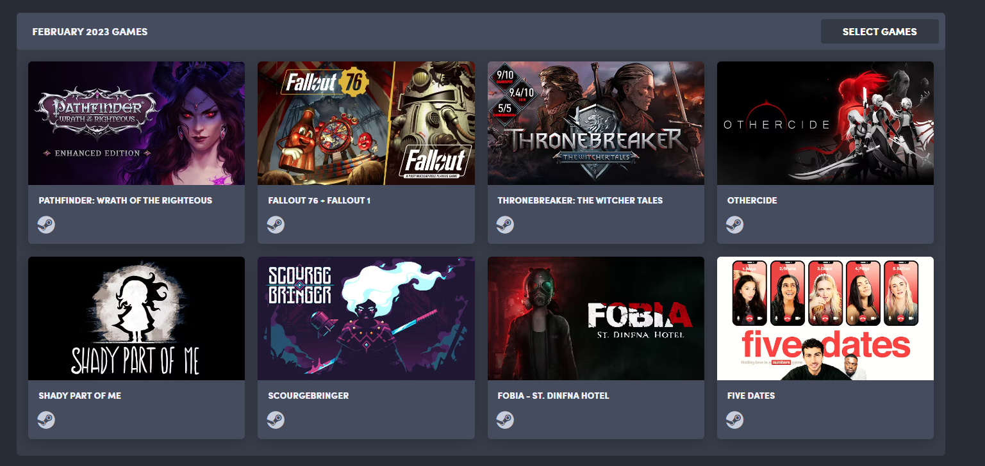This screenshot has width=985, height=466.
Task: Click Steam icon under Fallout 76 + Fallout 1
Action: 276,225
